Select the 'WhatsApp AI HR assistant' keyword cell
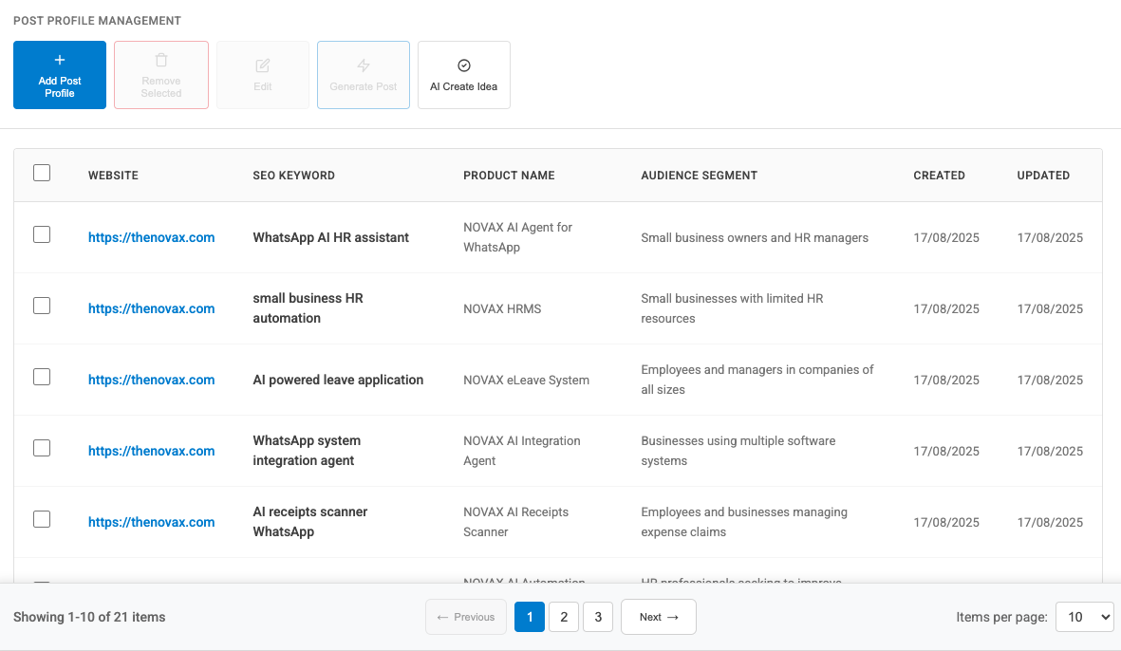Image resolution: width=1121 pixels, height=651 pixels. [x=331, y=237]
